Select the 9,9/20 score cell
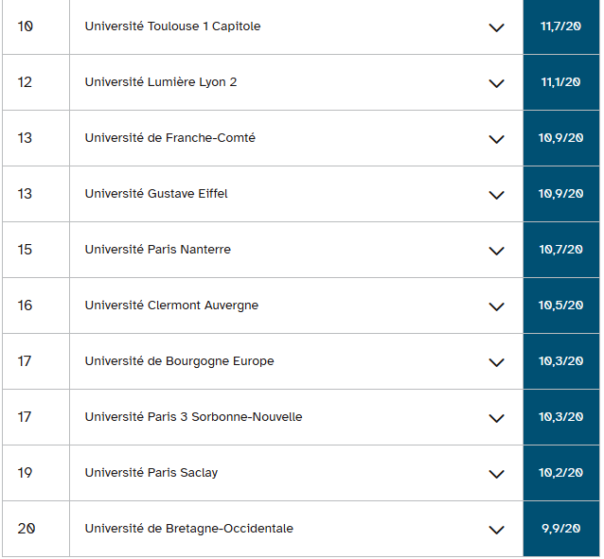The height and width of the screenshot is (559, 604). (560, 529)
